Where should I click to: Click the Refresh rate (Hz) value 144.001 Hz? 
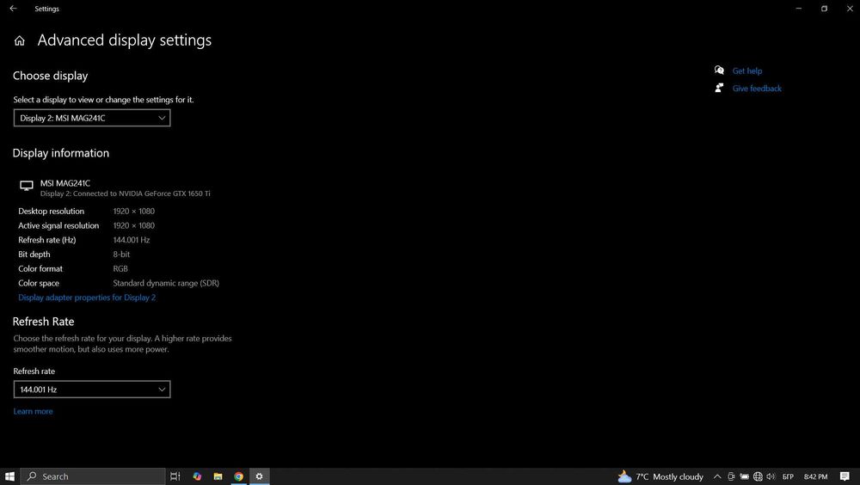click(x=131, y=240)
